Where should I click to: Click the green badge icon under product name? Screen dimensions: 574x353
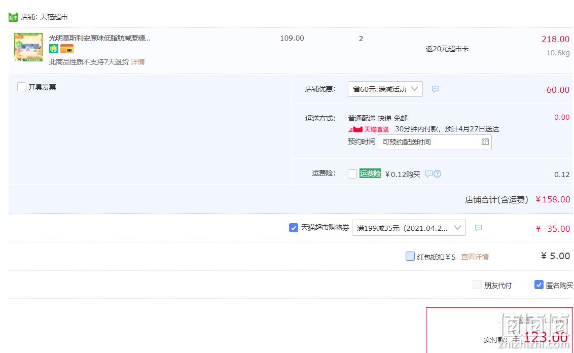54,49
